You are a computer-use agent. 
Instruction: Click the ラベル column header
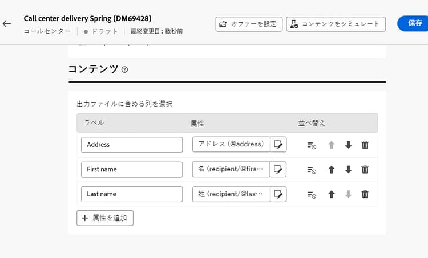pyautogui.click(x=94, y=122)
